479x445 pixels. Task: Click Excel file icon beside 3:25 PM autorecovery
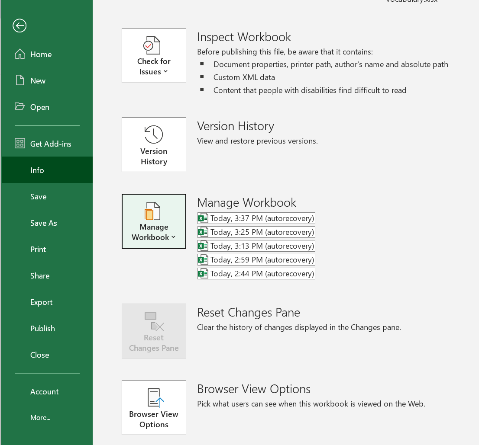tap(203, 232)
